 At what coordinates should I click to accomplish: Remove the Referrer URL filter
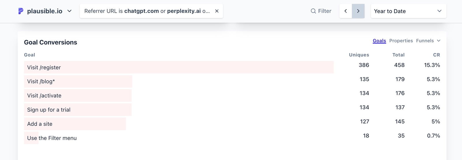217,11
